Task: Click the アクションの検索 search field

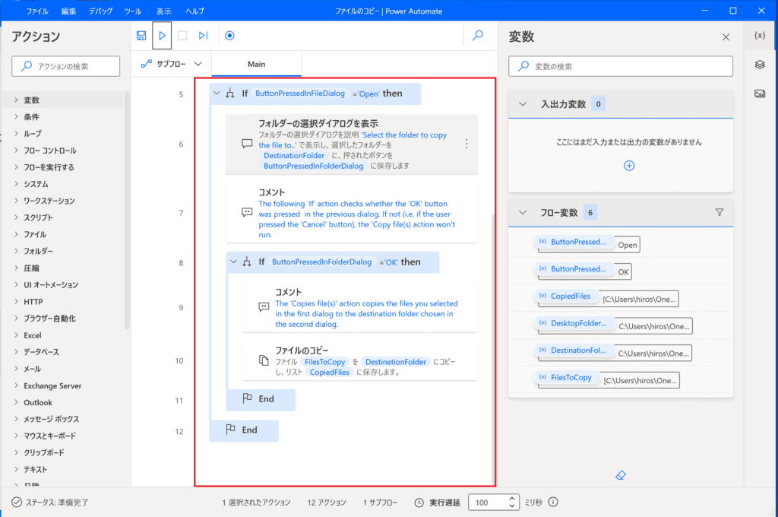Action: 66,66
